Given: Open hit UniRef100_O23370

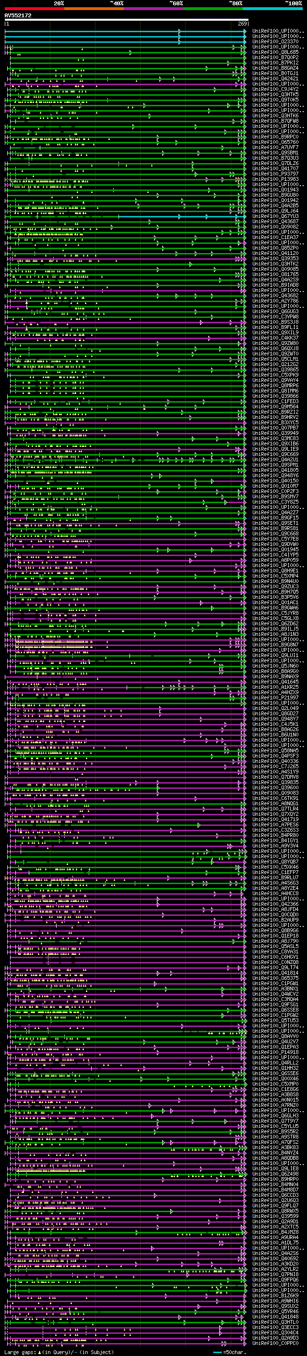Looking at the screenshot, I should point(275,41).
